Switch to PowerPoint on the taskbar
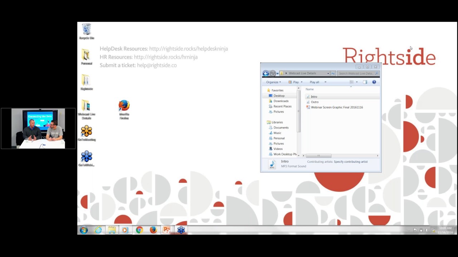The width and height of the screenshot is (458, 257). tap(167, 230)
